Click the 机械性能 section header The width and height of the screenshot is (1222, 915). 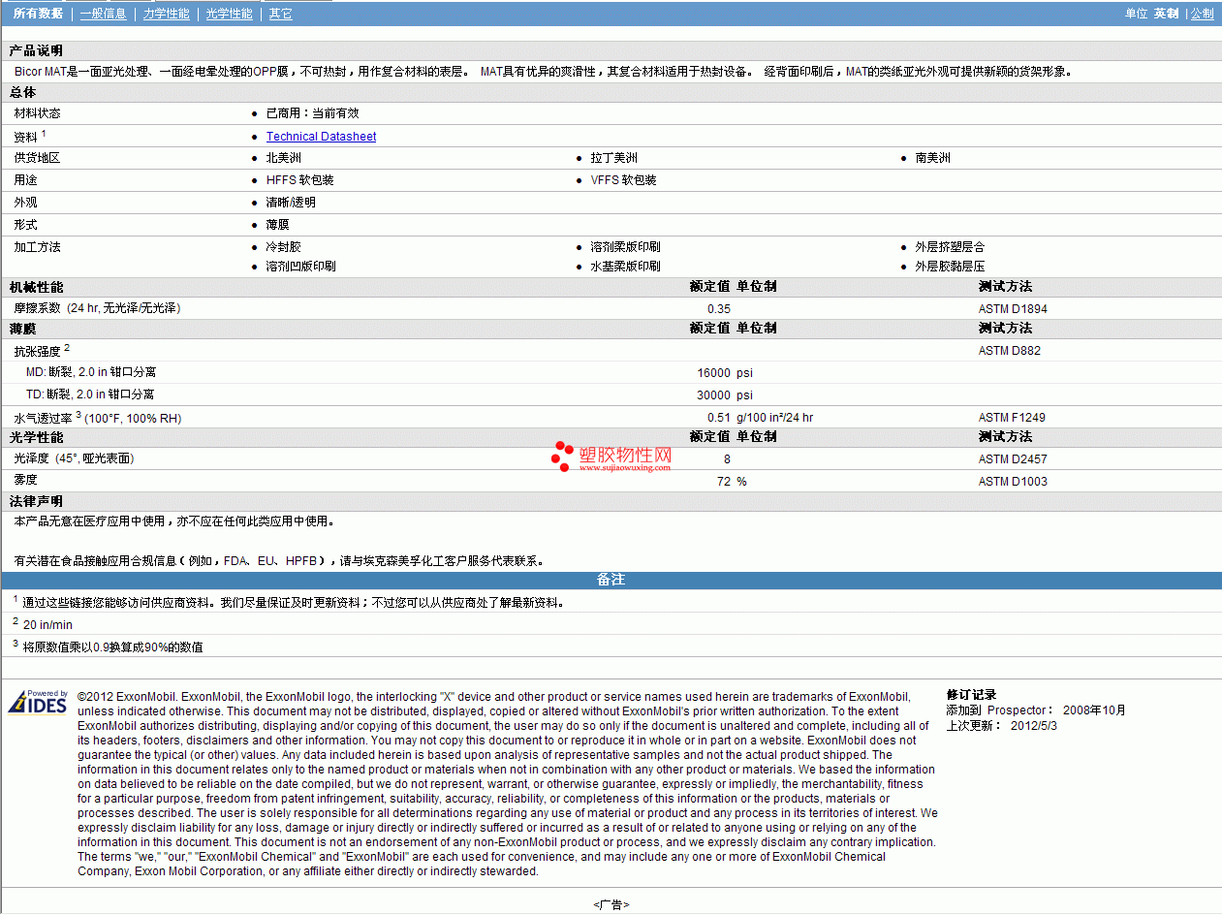pos(36,287)
